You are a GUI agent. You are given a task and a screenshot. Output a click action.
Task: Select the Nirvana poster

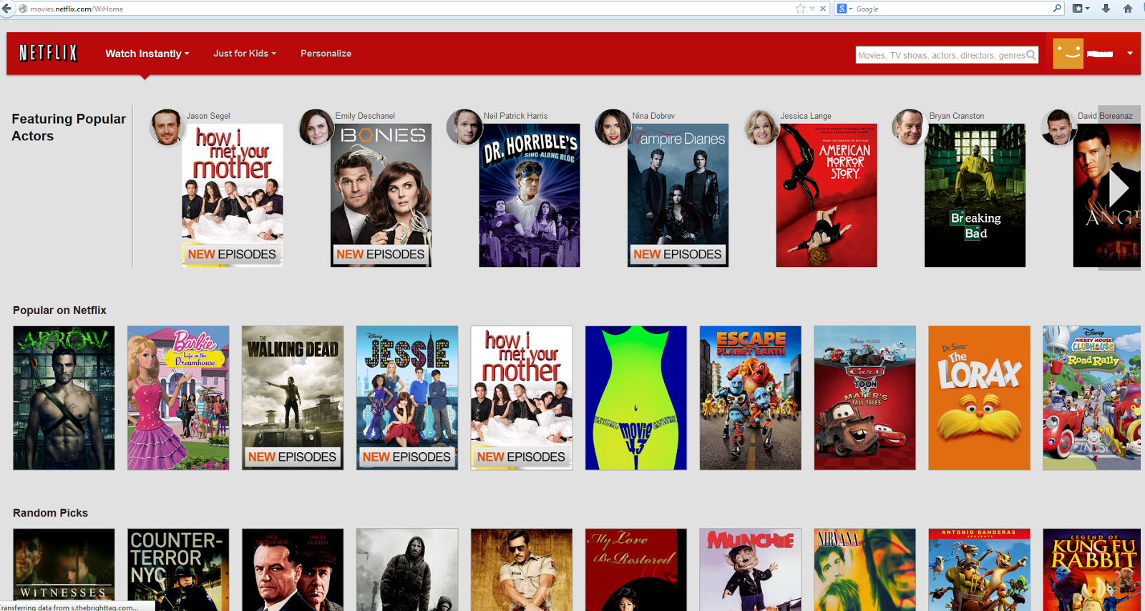(865, 570)
